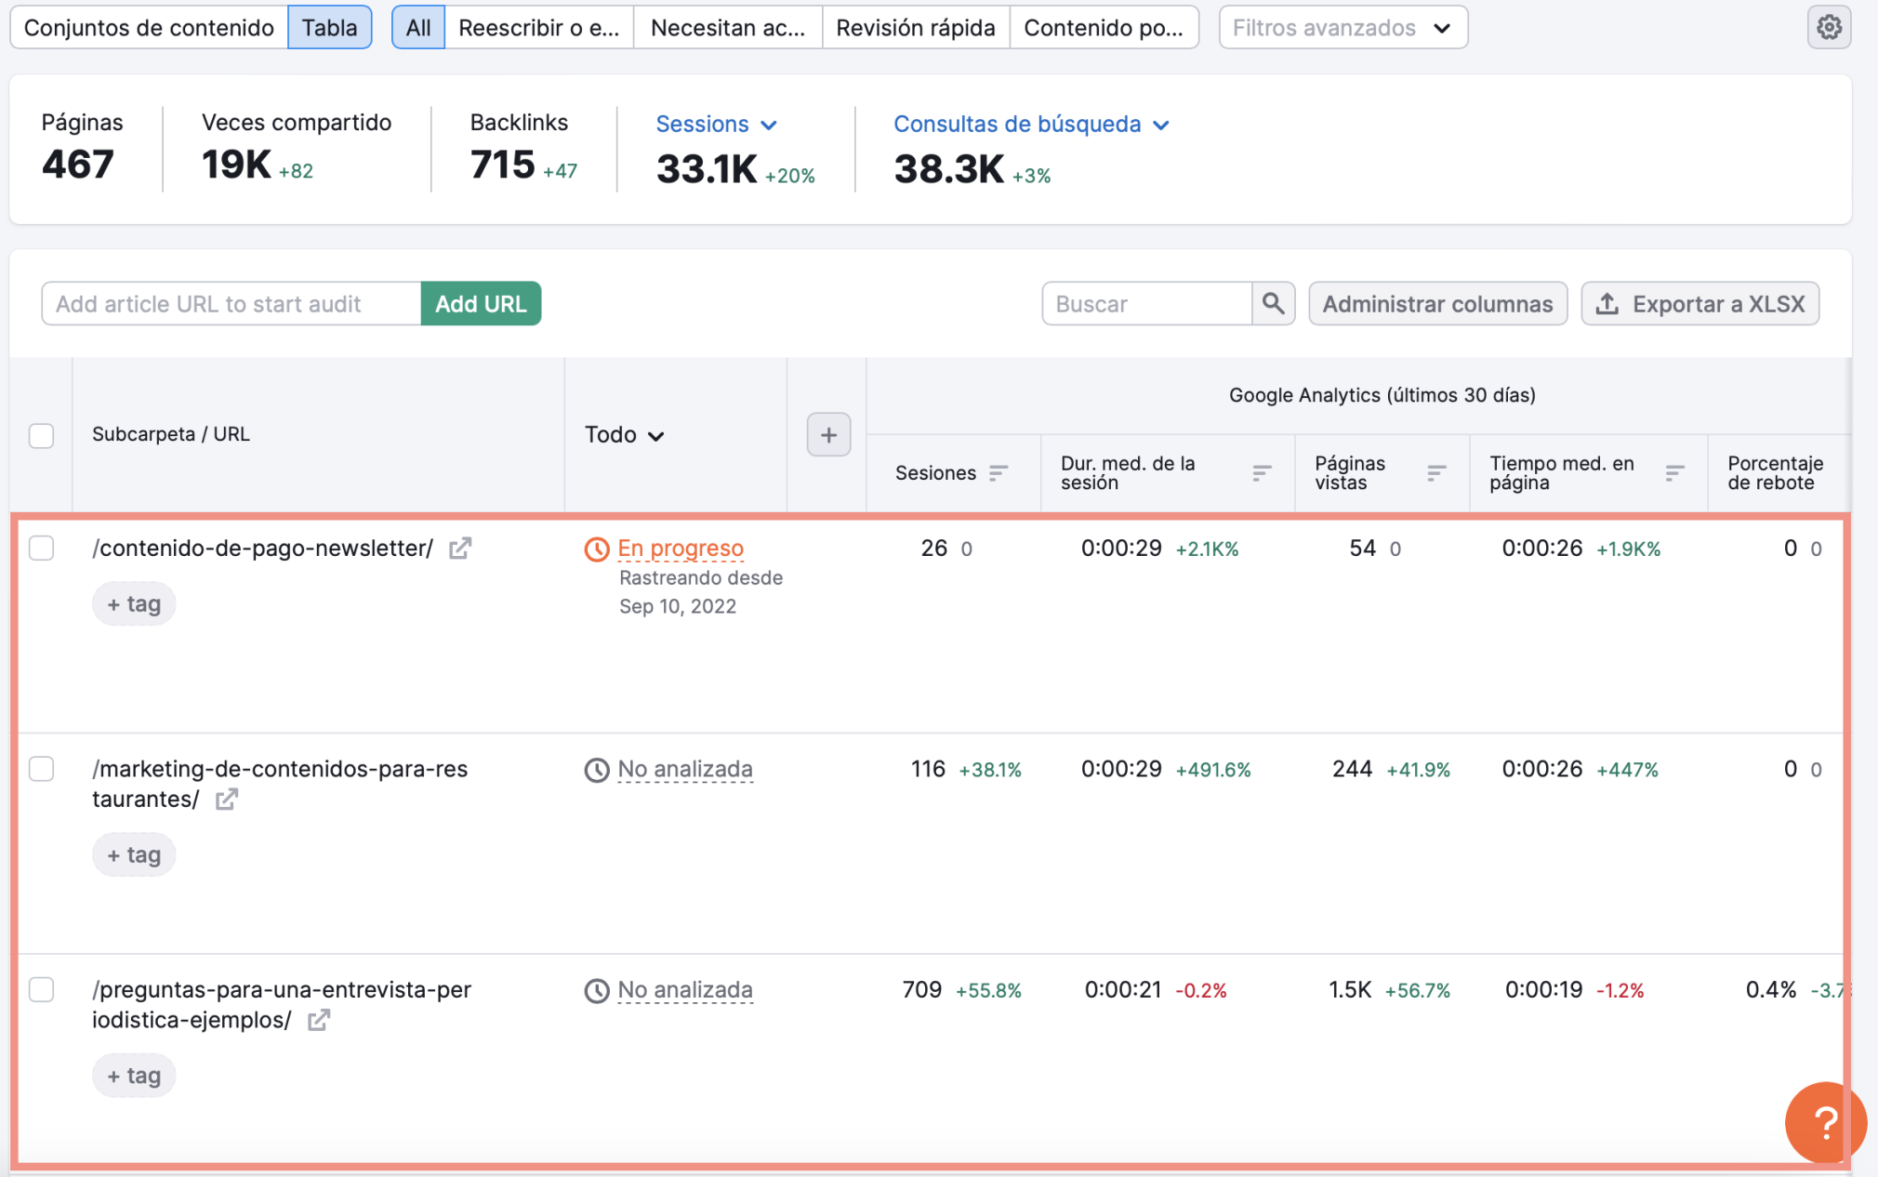
Task: Select the Revisión rápida tab
Action: (915, 26)
